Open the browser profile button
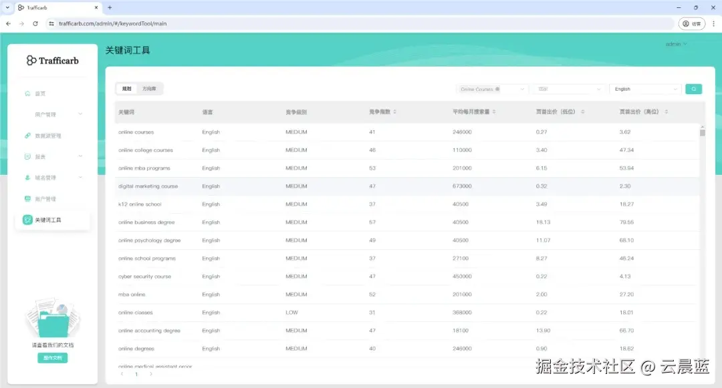 [692, 23]
